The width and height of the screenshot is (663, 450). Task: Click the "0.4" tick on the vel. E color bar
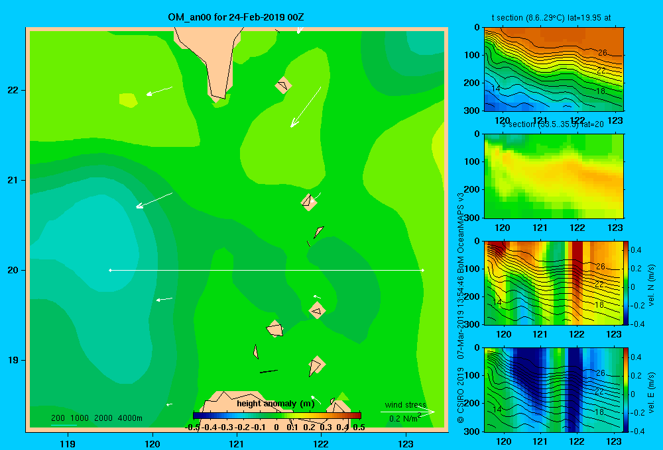(x=636, y=357)
